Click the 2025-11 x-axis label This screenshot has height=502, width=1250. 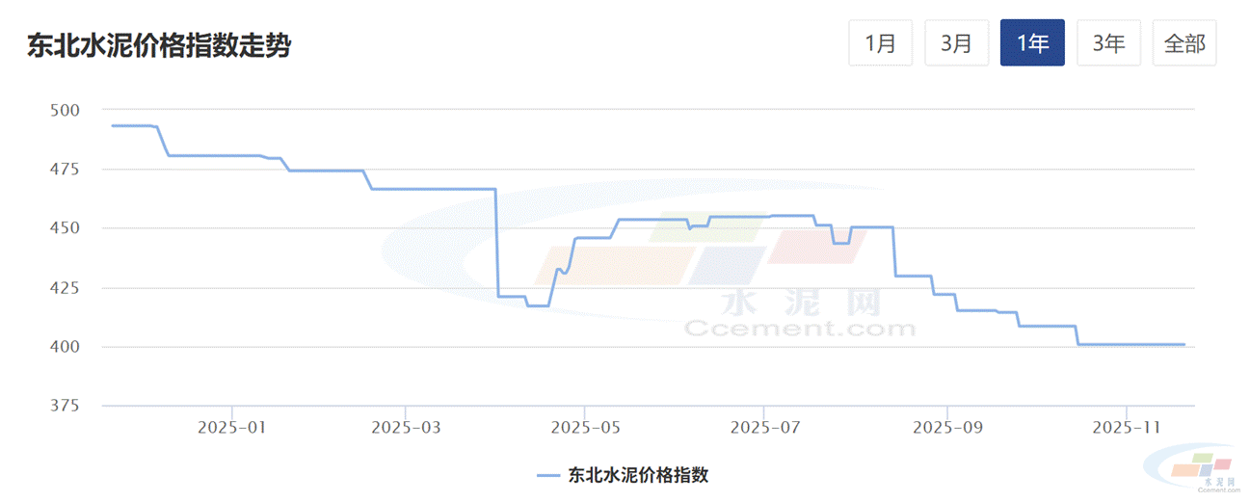point(1126,427)
